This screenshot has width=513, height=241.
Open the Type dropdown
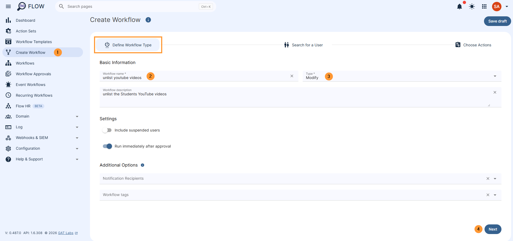coord(402,76)
